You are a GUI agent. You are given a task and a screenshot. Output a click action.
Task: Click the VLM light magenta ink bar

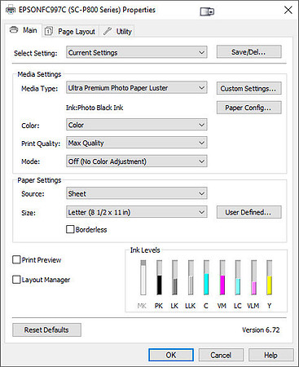click(253, 277)
